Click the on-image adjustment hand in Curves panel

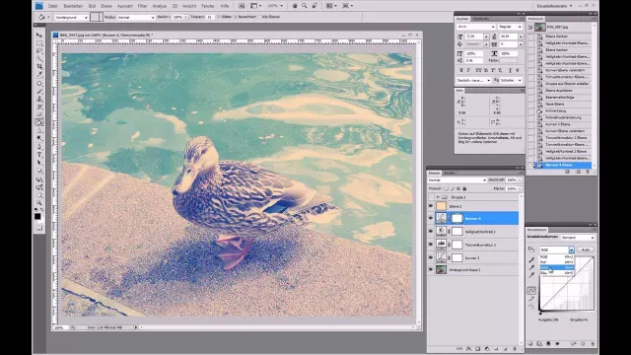pos(531,249)
